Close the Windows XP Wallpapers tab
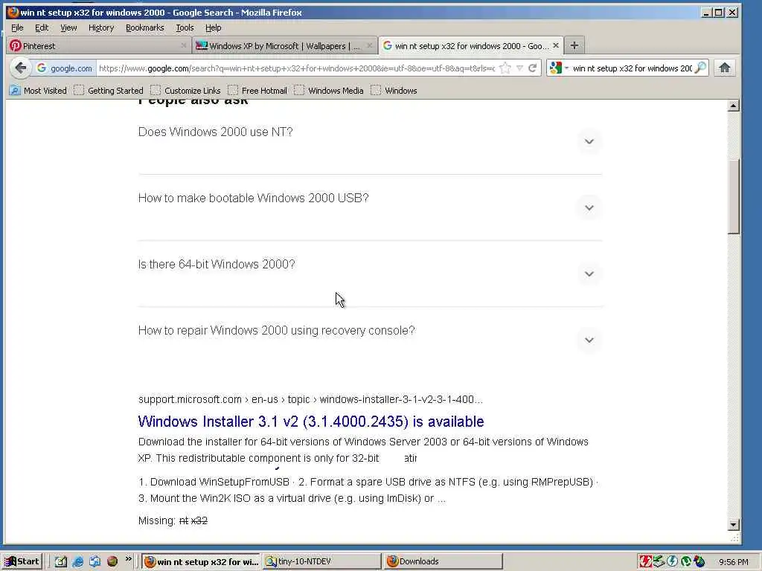 click(369, 45)
